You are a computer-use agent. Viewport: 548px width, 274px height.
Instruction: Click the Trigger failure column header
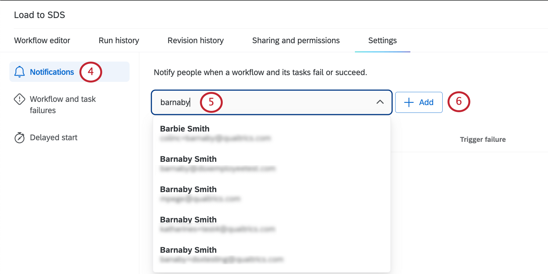pos(483,139)
